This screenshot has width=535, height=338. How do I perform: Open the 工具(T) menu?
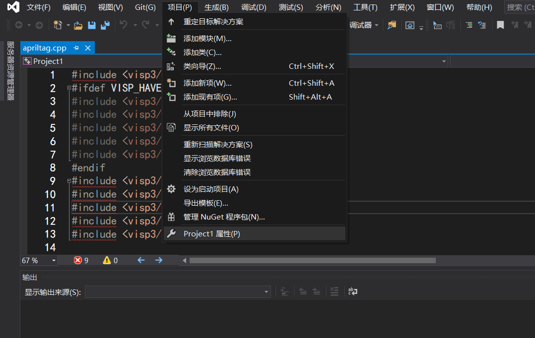tap(365, 7)
